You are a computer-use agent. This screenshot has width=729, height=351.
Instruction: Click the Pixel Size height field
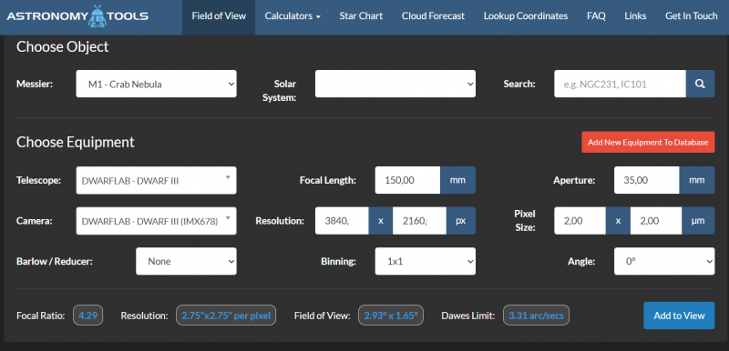click(656, 221)
